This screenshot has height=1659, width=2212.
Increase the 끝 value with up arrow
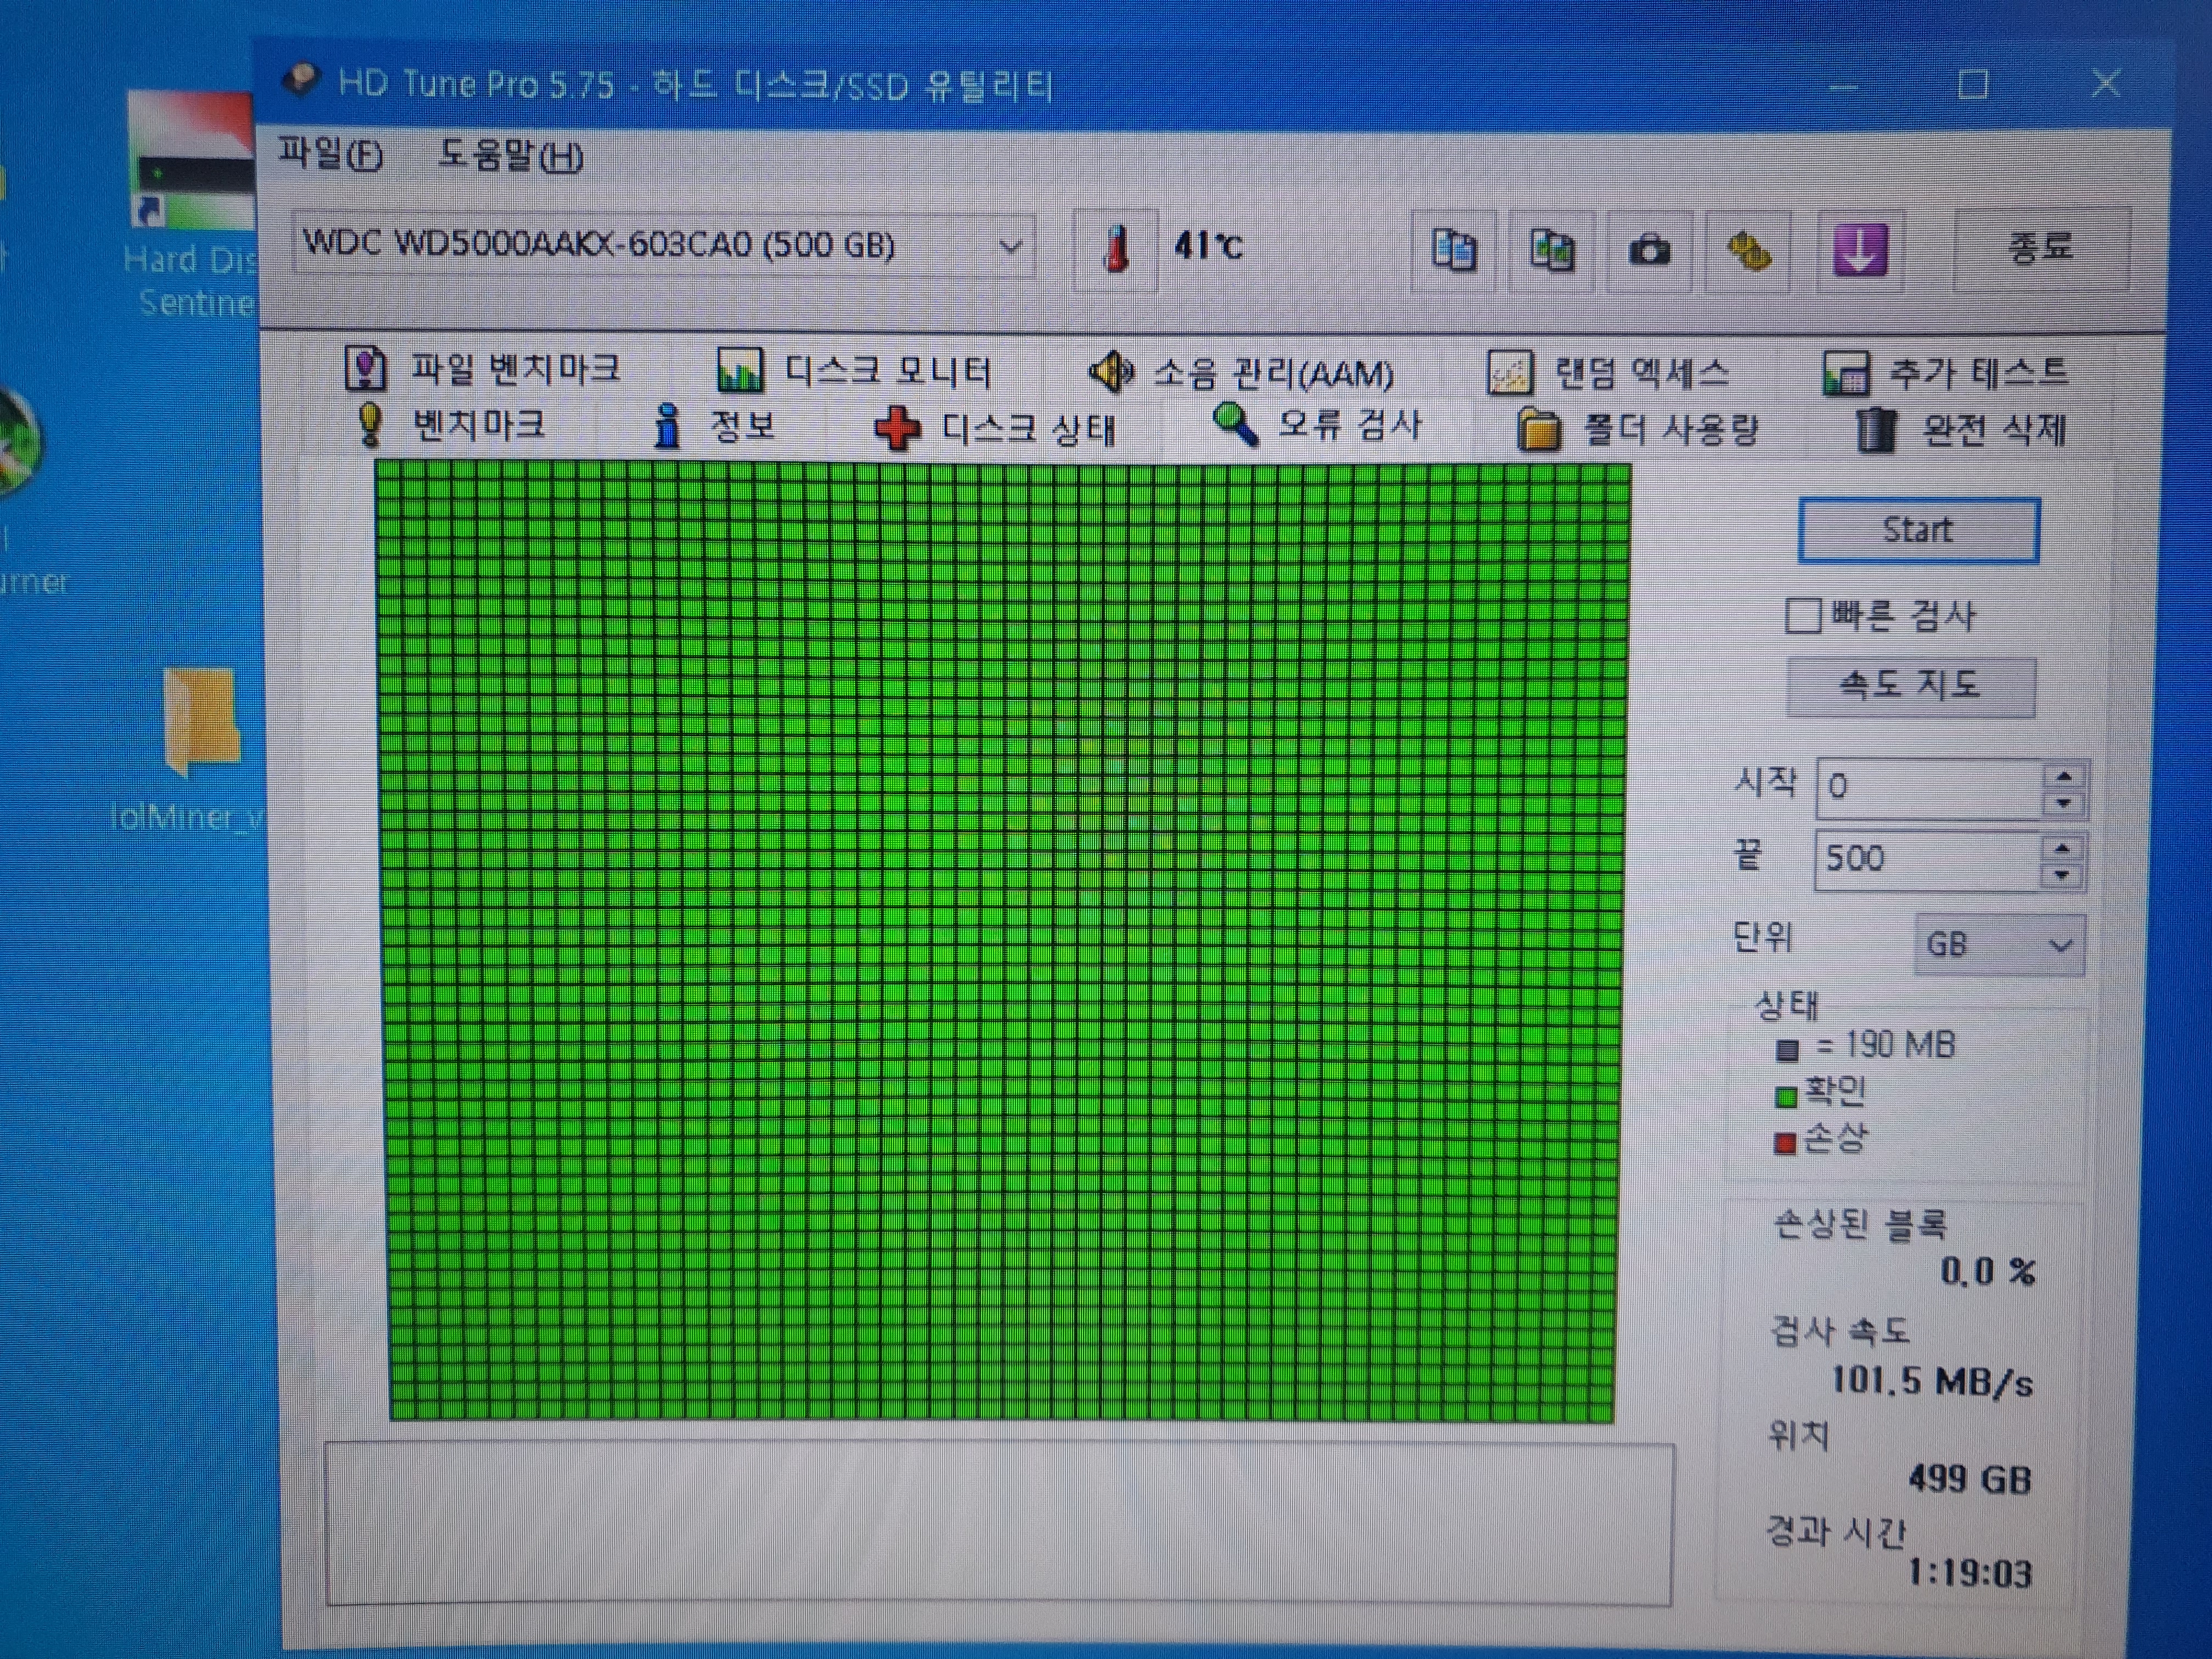click(2062, 849)
